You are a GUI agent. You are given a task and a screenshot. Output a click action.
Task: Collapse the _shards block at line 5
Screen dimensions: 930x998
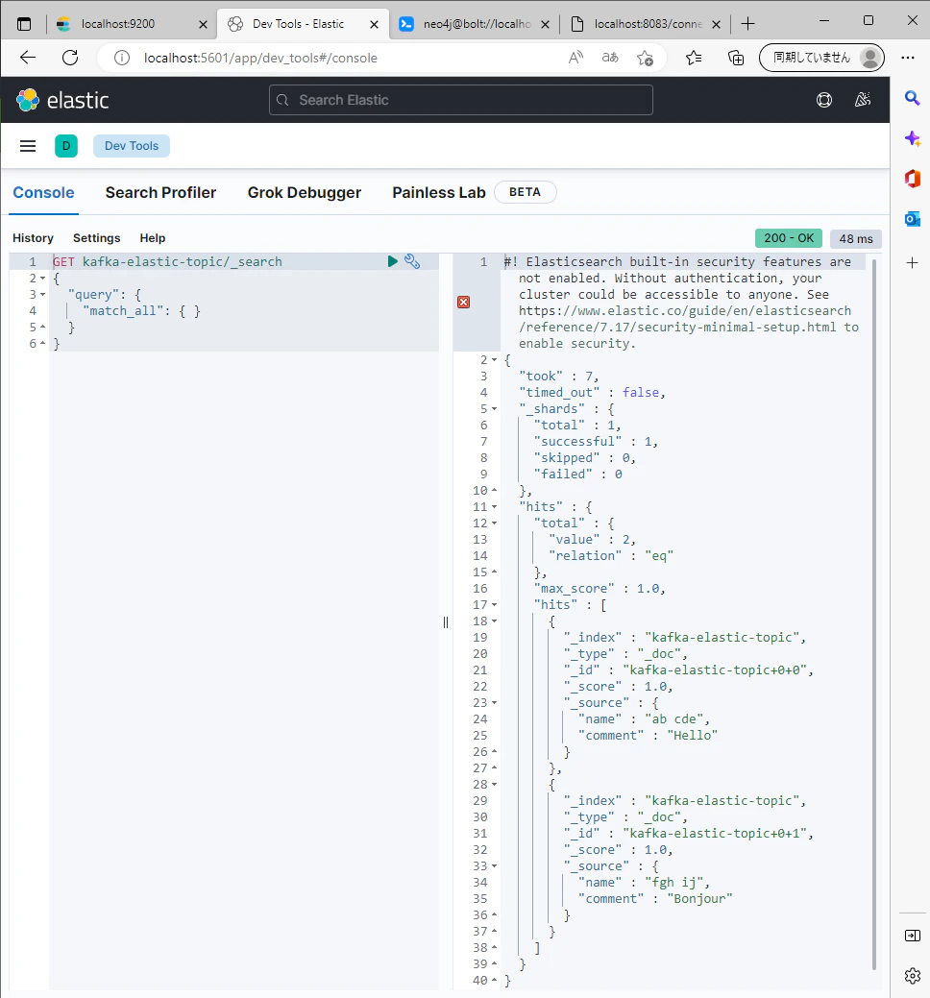coord(494,409)
